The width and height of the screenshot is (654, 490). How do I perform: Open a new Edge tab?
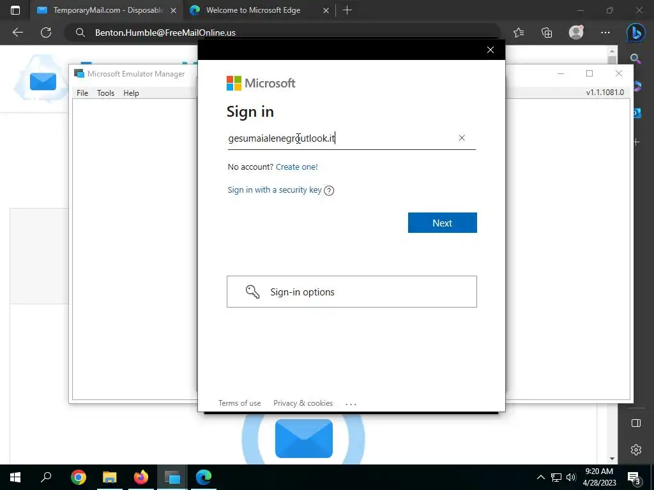347,10
